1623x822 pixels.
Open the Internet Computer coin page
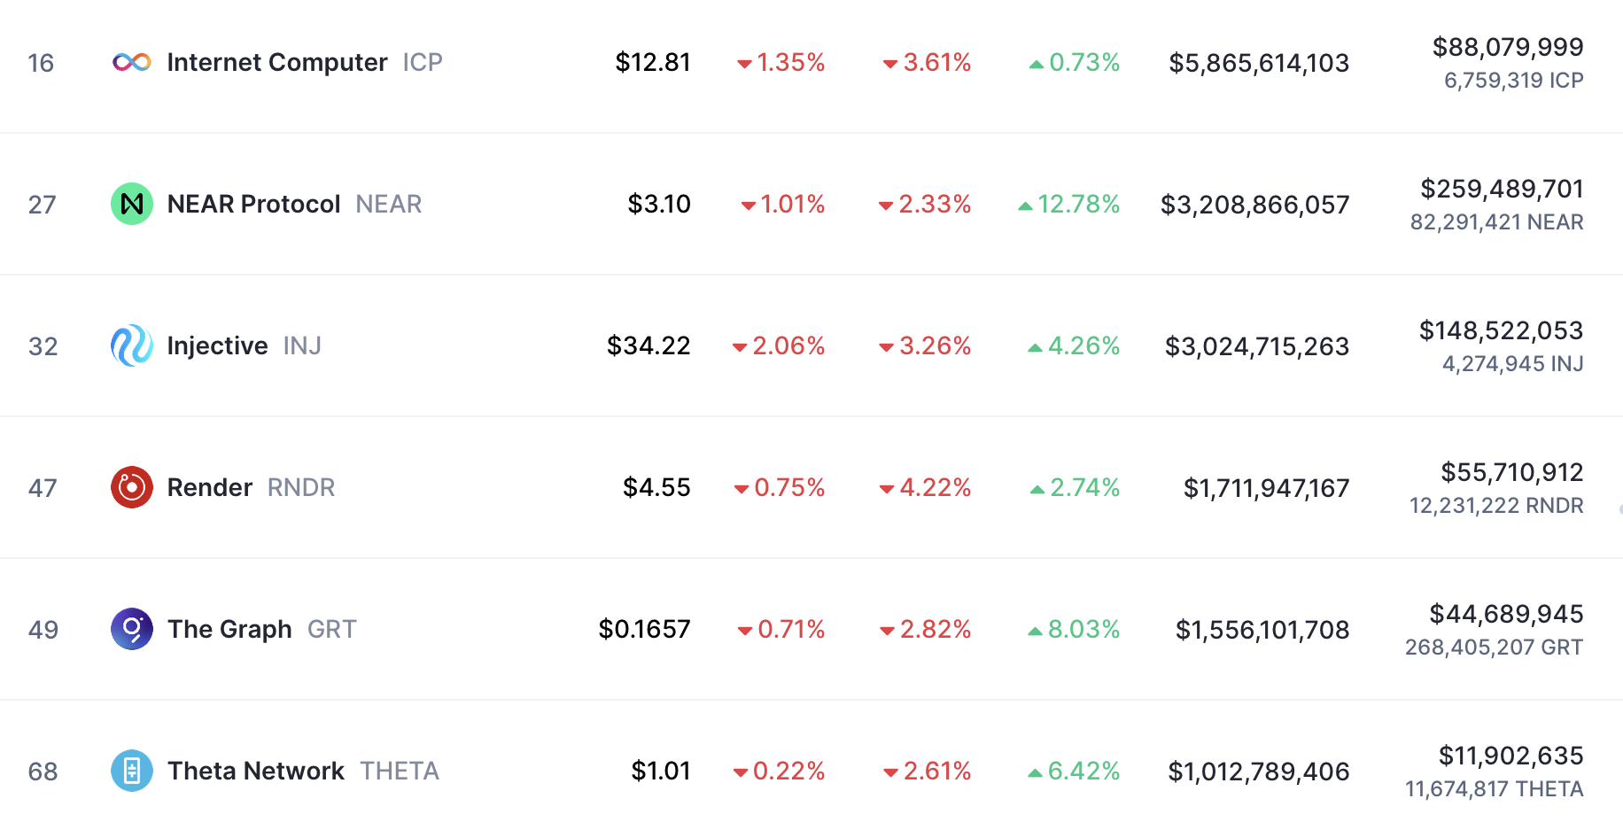pos(277,62)
